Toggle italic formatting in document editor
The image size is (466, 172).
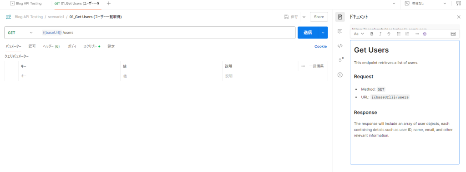(380, 34)
